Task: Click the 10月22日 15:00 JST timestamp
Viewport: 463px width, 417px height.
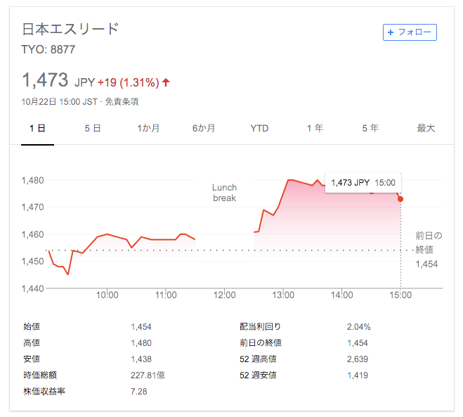Action: coord(59,102)
